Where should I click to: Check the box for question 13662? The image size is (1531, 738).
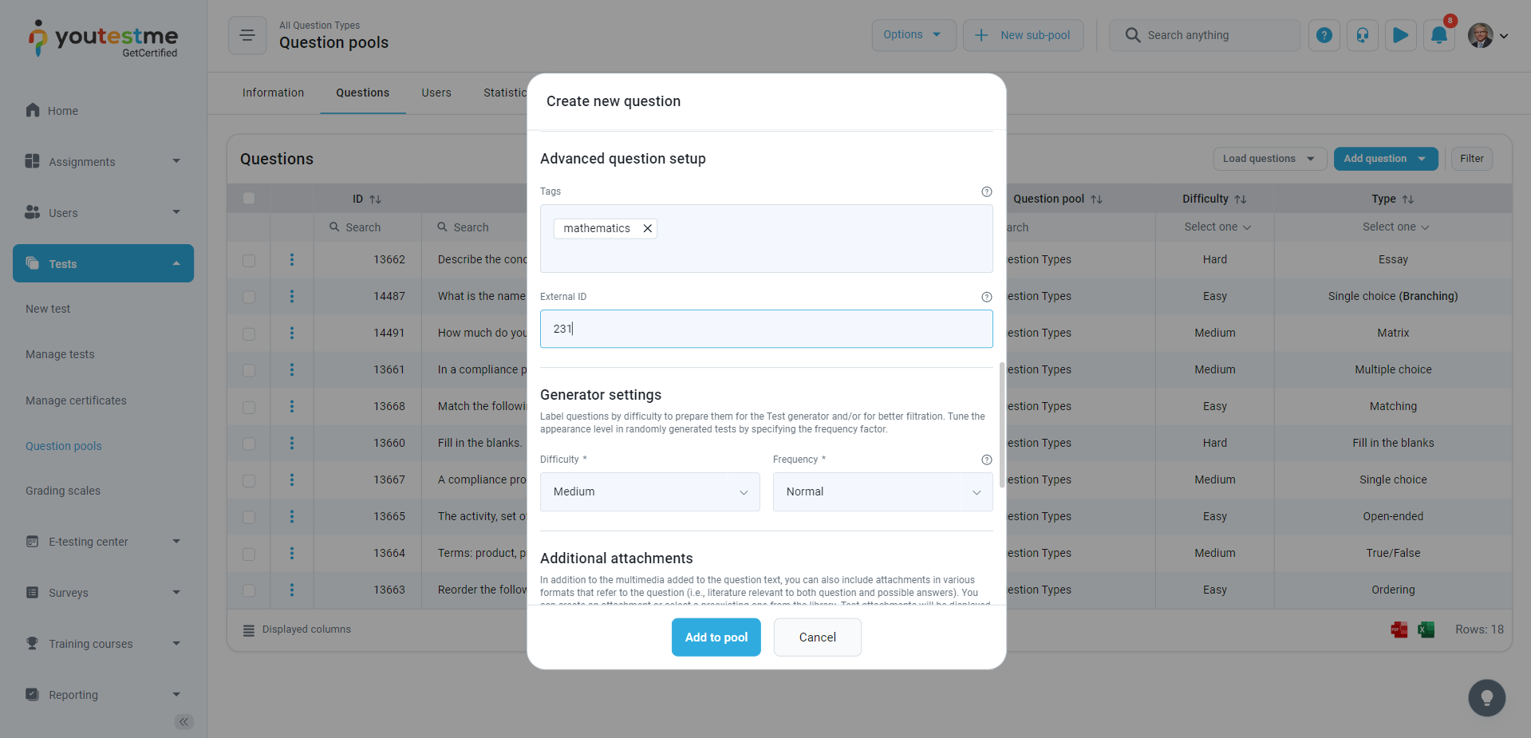pyautogui.click(x=249, y=260)
